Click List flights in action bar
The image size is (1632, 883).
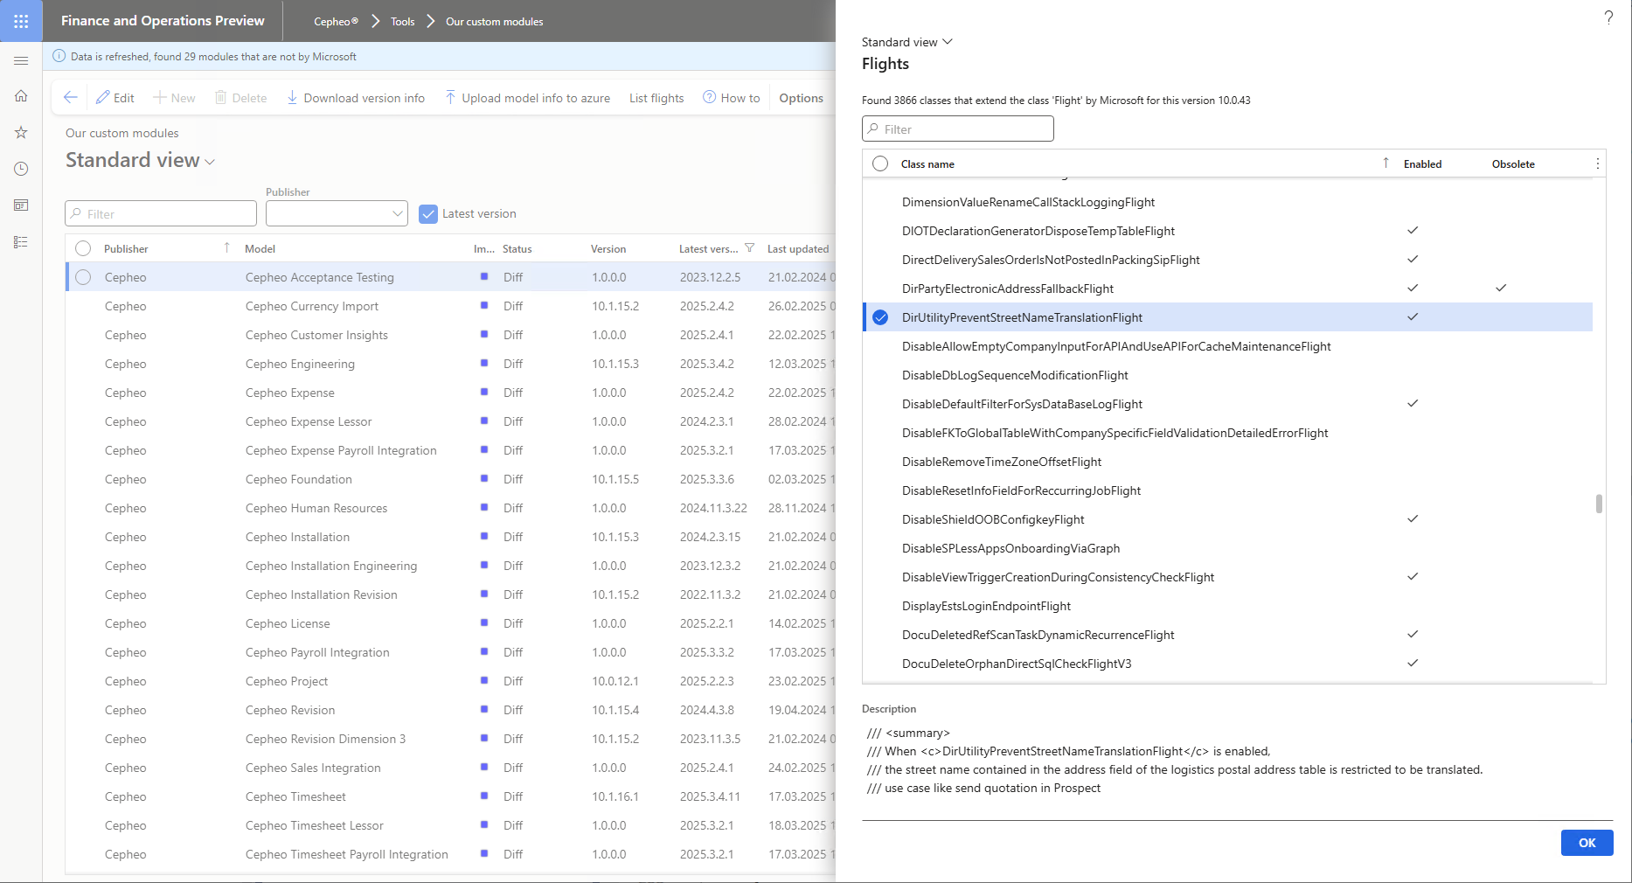656,98
